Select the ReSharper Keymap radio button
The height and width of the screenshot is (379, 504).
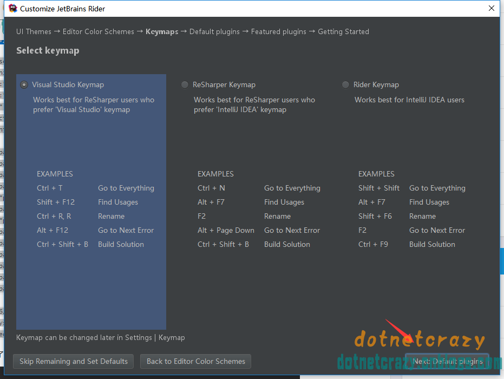point(185,85)
